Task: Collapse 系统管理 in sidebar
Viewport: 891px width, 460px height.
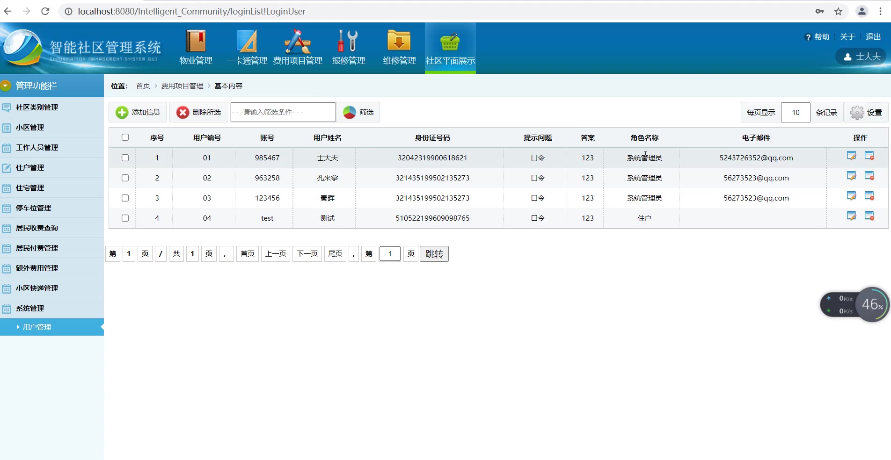Action: pos(52,308)
